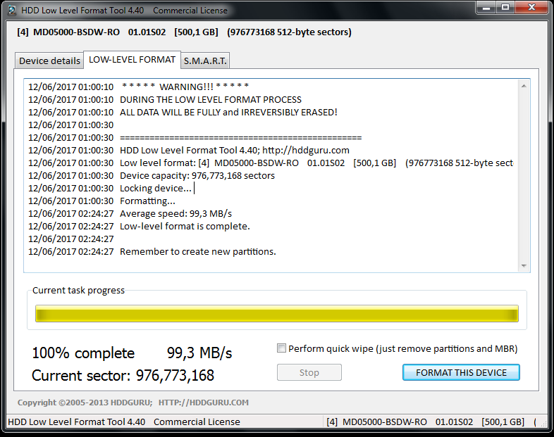Image resolution: width=554 pixels, height=437 pixels.
Task: Switch to the Device details tab
Action: pos(49,61)
